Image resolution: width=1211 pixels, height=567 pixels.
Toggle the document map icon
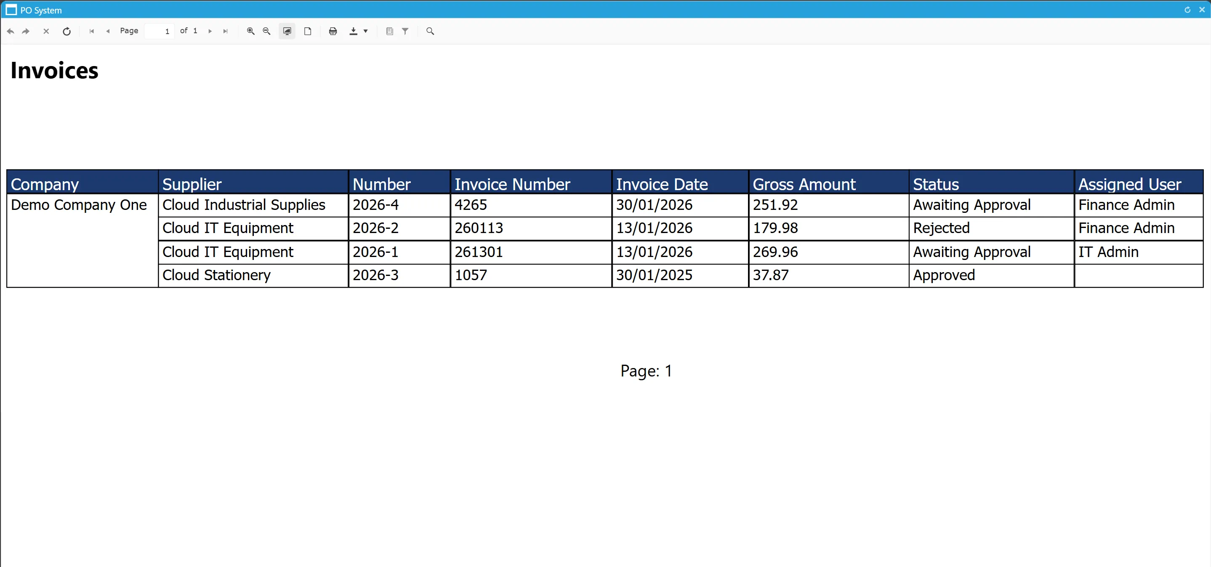coord(389,31)
